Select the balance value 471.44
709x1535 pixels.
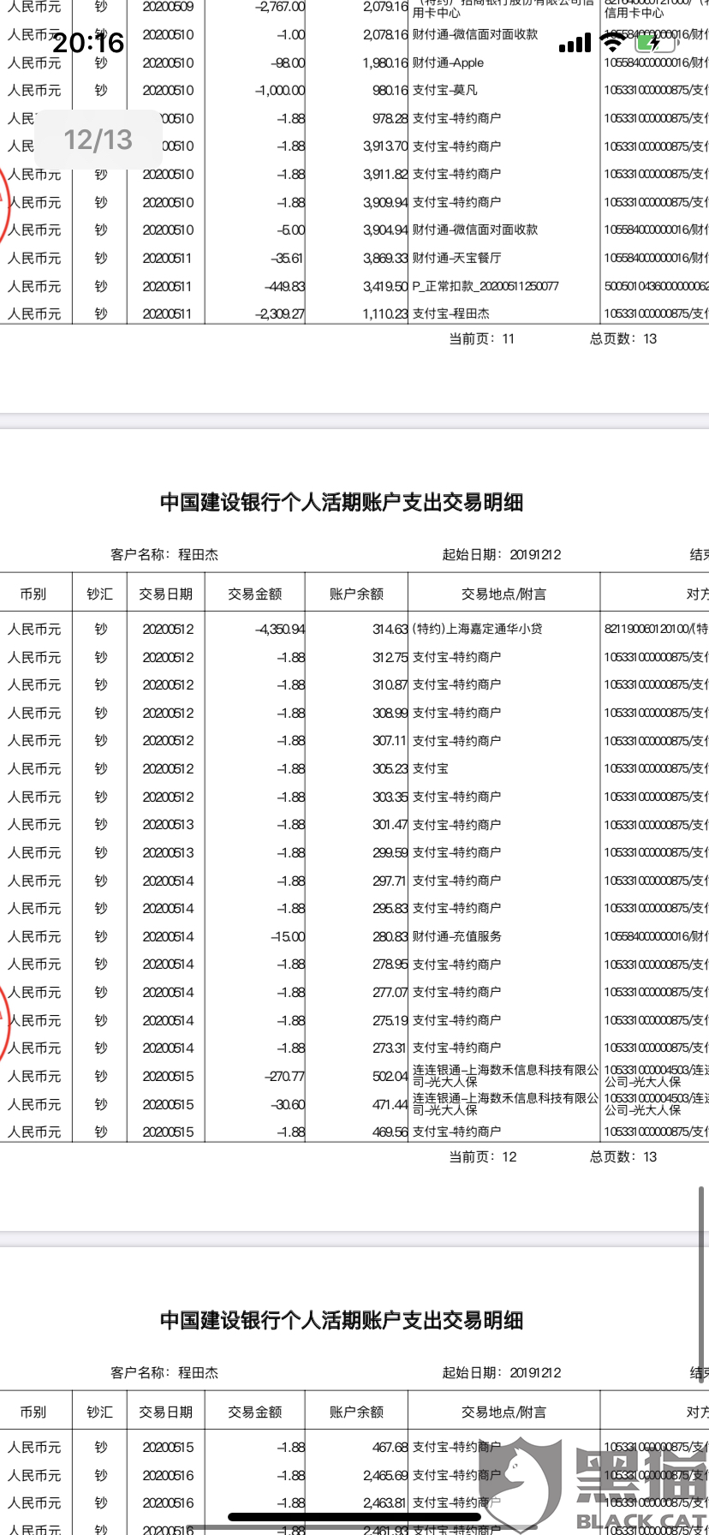[x=390, y=1105]
